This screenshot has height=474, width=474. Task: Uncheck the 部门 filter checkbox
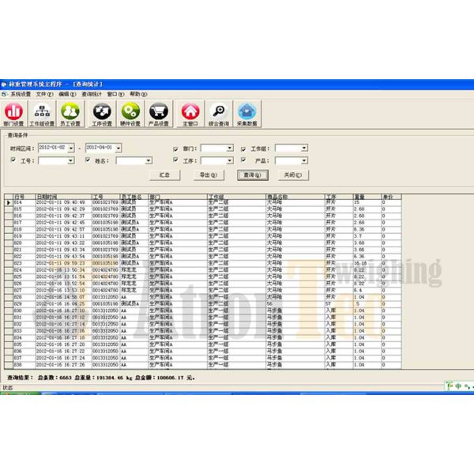point(176,148)
